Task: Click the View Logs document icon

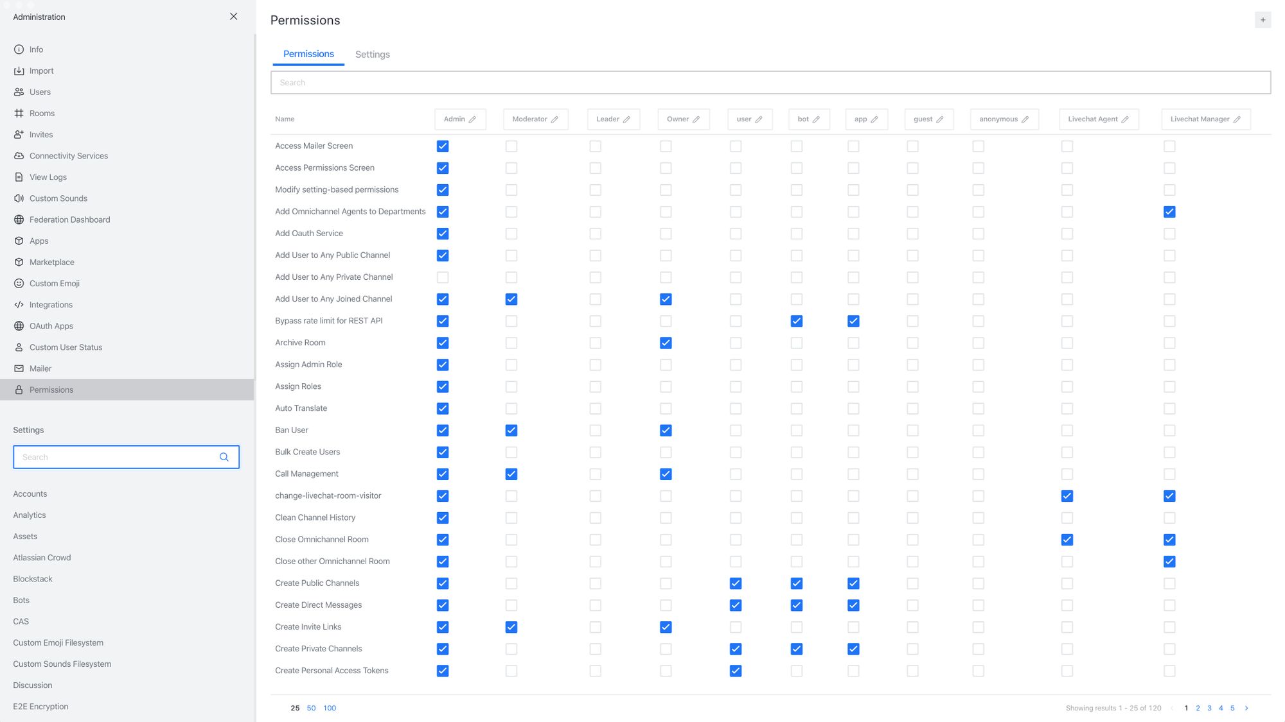Action: [x=19, y=176]
